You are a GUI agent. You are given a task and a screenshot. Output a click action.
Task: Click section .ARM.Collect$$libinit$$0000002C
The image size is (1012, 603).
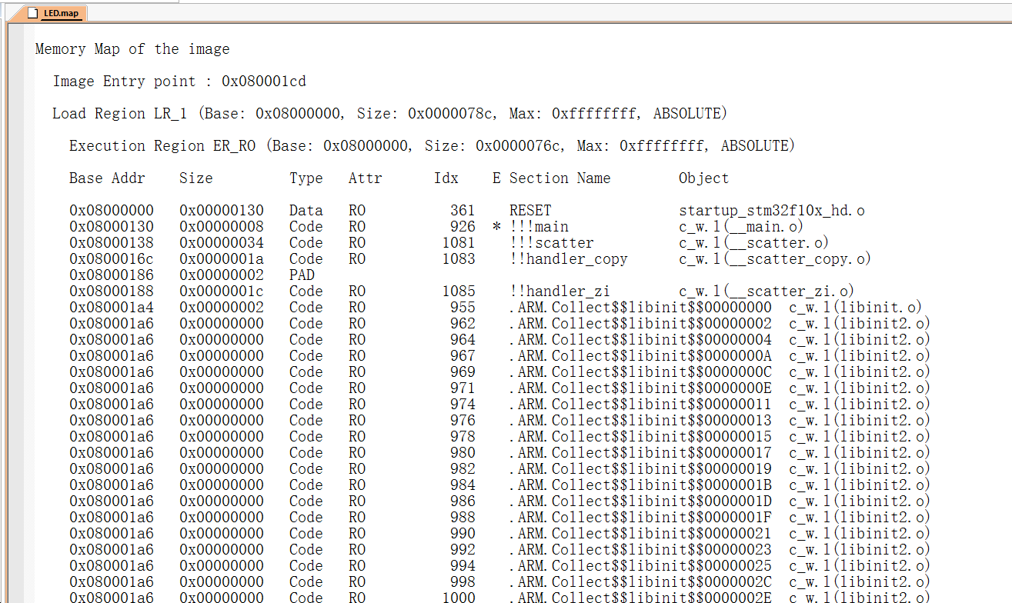pos(640,582)
